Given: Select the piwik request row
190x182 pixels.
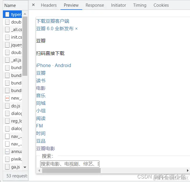Looking at the screenshot, I should 13,159.
